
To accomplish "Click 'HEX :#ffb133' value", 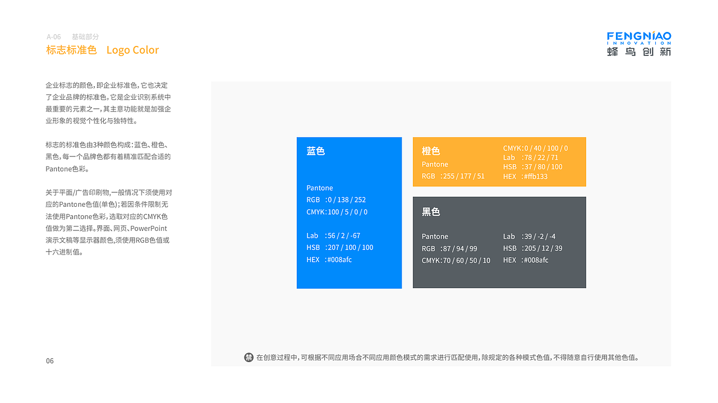I will 526,176.
